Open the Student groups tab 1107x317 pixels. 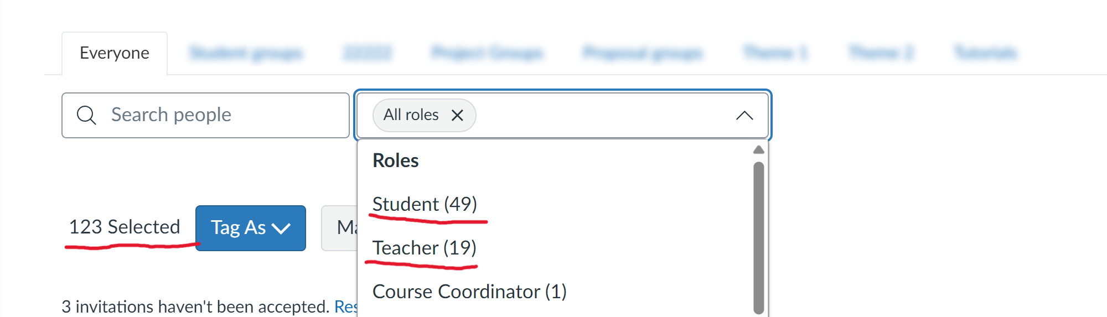coord(246,53)
